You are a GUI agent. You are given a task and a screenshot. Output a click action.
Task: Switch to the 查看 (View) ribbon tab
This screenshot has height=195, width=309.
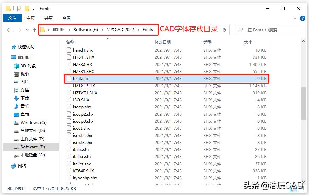66,18
